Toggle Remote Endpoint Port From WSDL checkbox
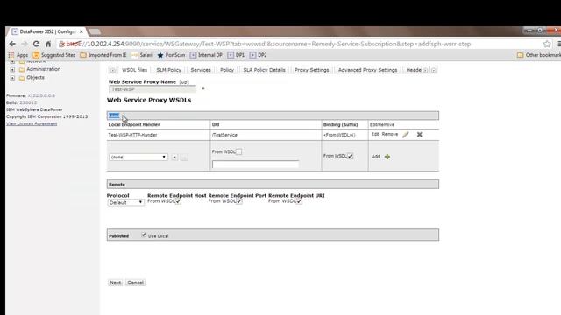 (239, 201)
